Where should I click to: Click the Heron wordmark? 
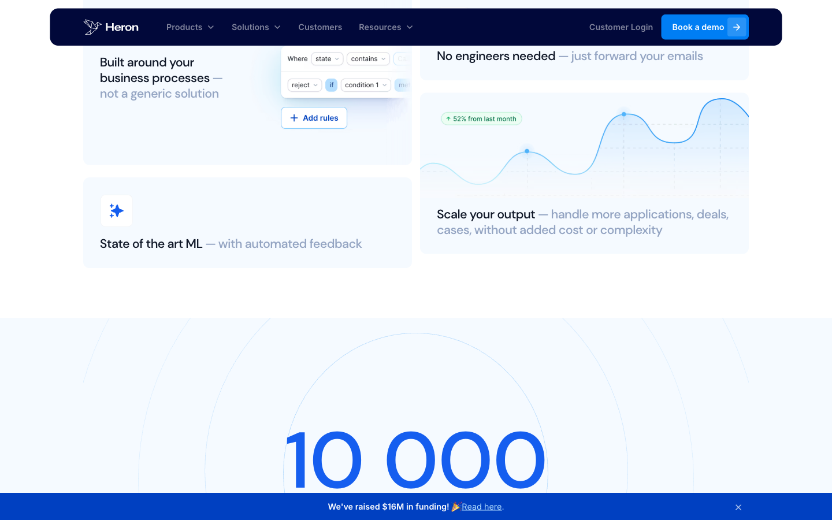(122, 27)
